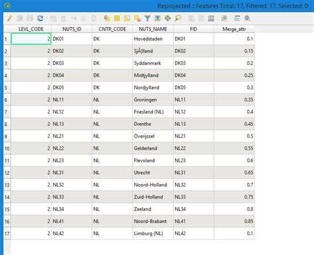The width and height of the screenshot is (314, 255).
Task: Click the Limburg (NL) name cell
Action: pos(153,233)
